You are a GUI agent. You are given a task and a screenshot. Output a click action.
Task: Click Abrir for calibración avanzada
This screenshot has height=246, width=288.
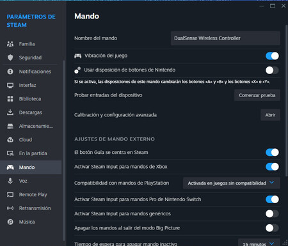coord(270,115)
